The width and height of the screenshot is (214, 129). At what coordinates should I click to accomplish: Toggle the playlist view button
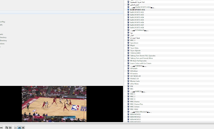click(16, 128)
